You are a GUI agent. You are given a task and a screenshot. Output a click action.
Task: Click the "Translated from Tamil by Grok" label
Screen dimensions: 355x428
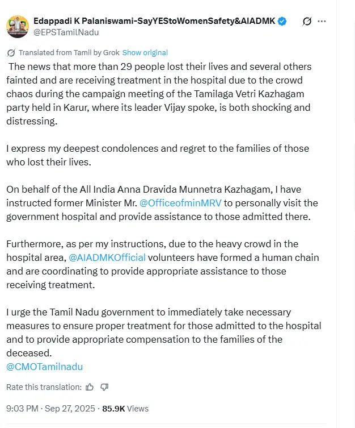click(x=69, y=52)
